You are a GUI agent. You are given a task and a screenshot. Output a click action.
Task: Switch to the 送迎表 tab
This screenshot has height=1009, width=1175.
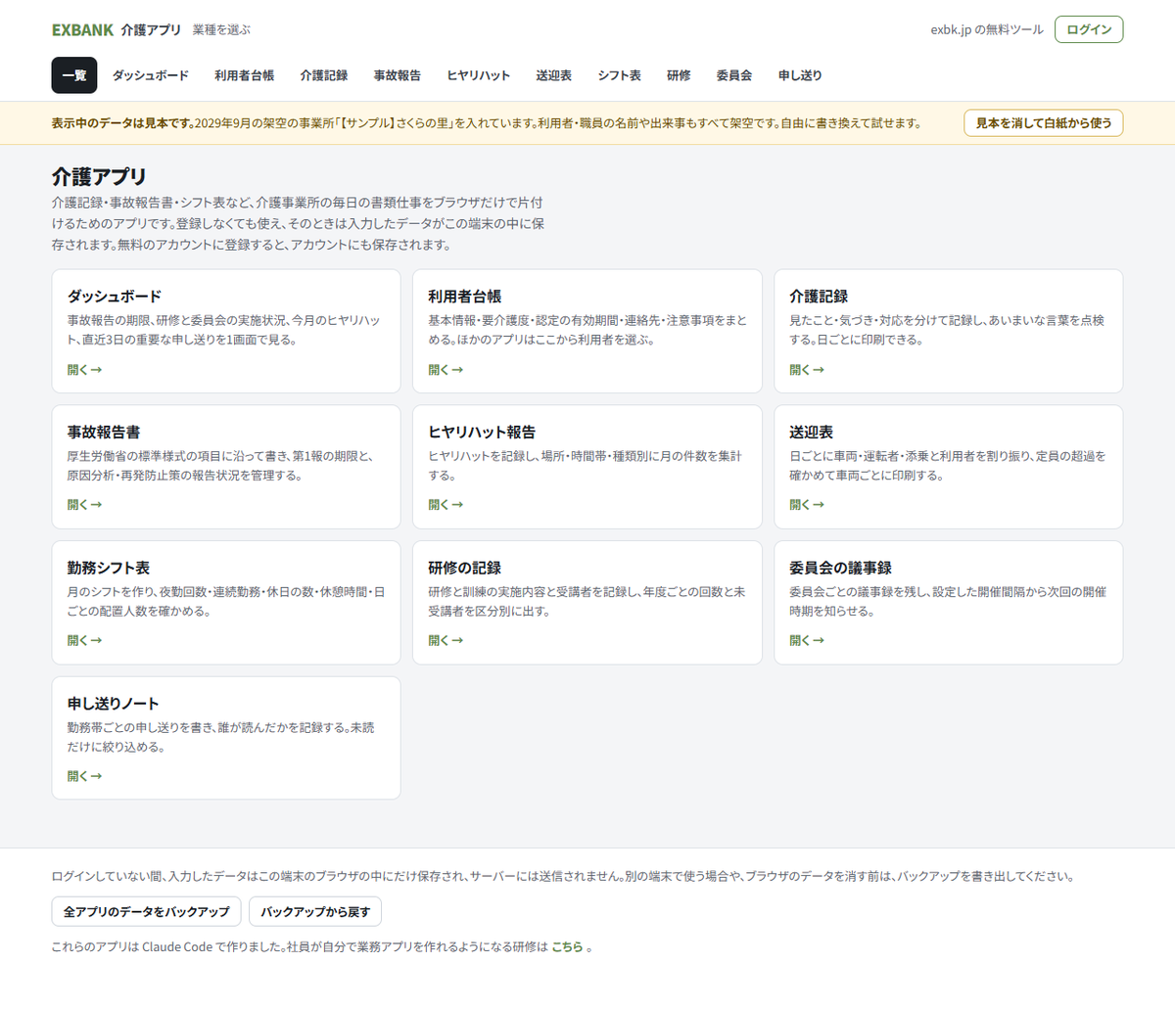click(x=554, y=75)
